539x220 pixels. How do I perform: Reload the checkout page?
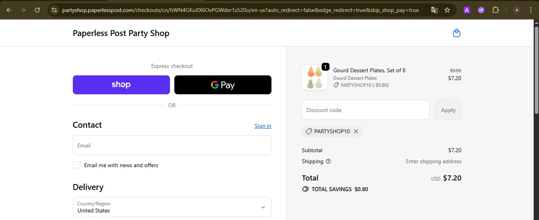click(x=37, y=10)
